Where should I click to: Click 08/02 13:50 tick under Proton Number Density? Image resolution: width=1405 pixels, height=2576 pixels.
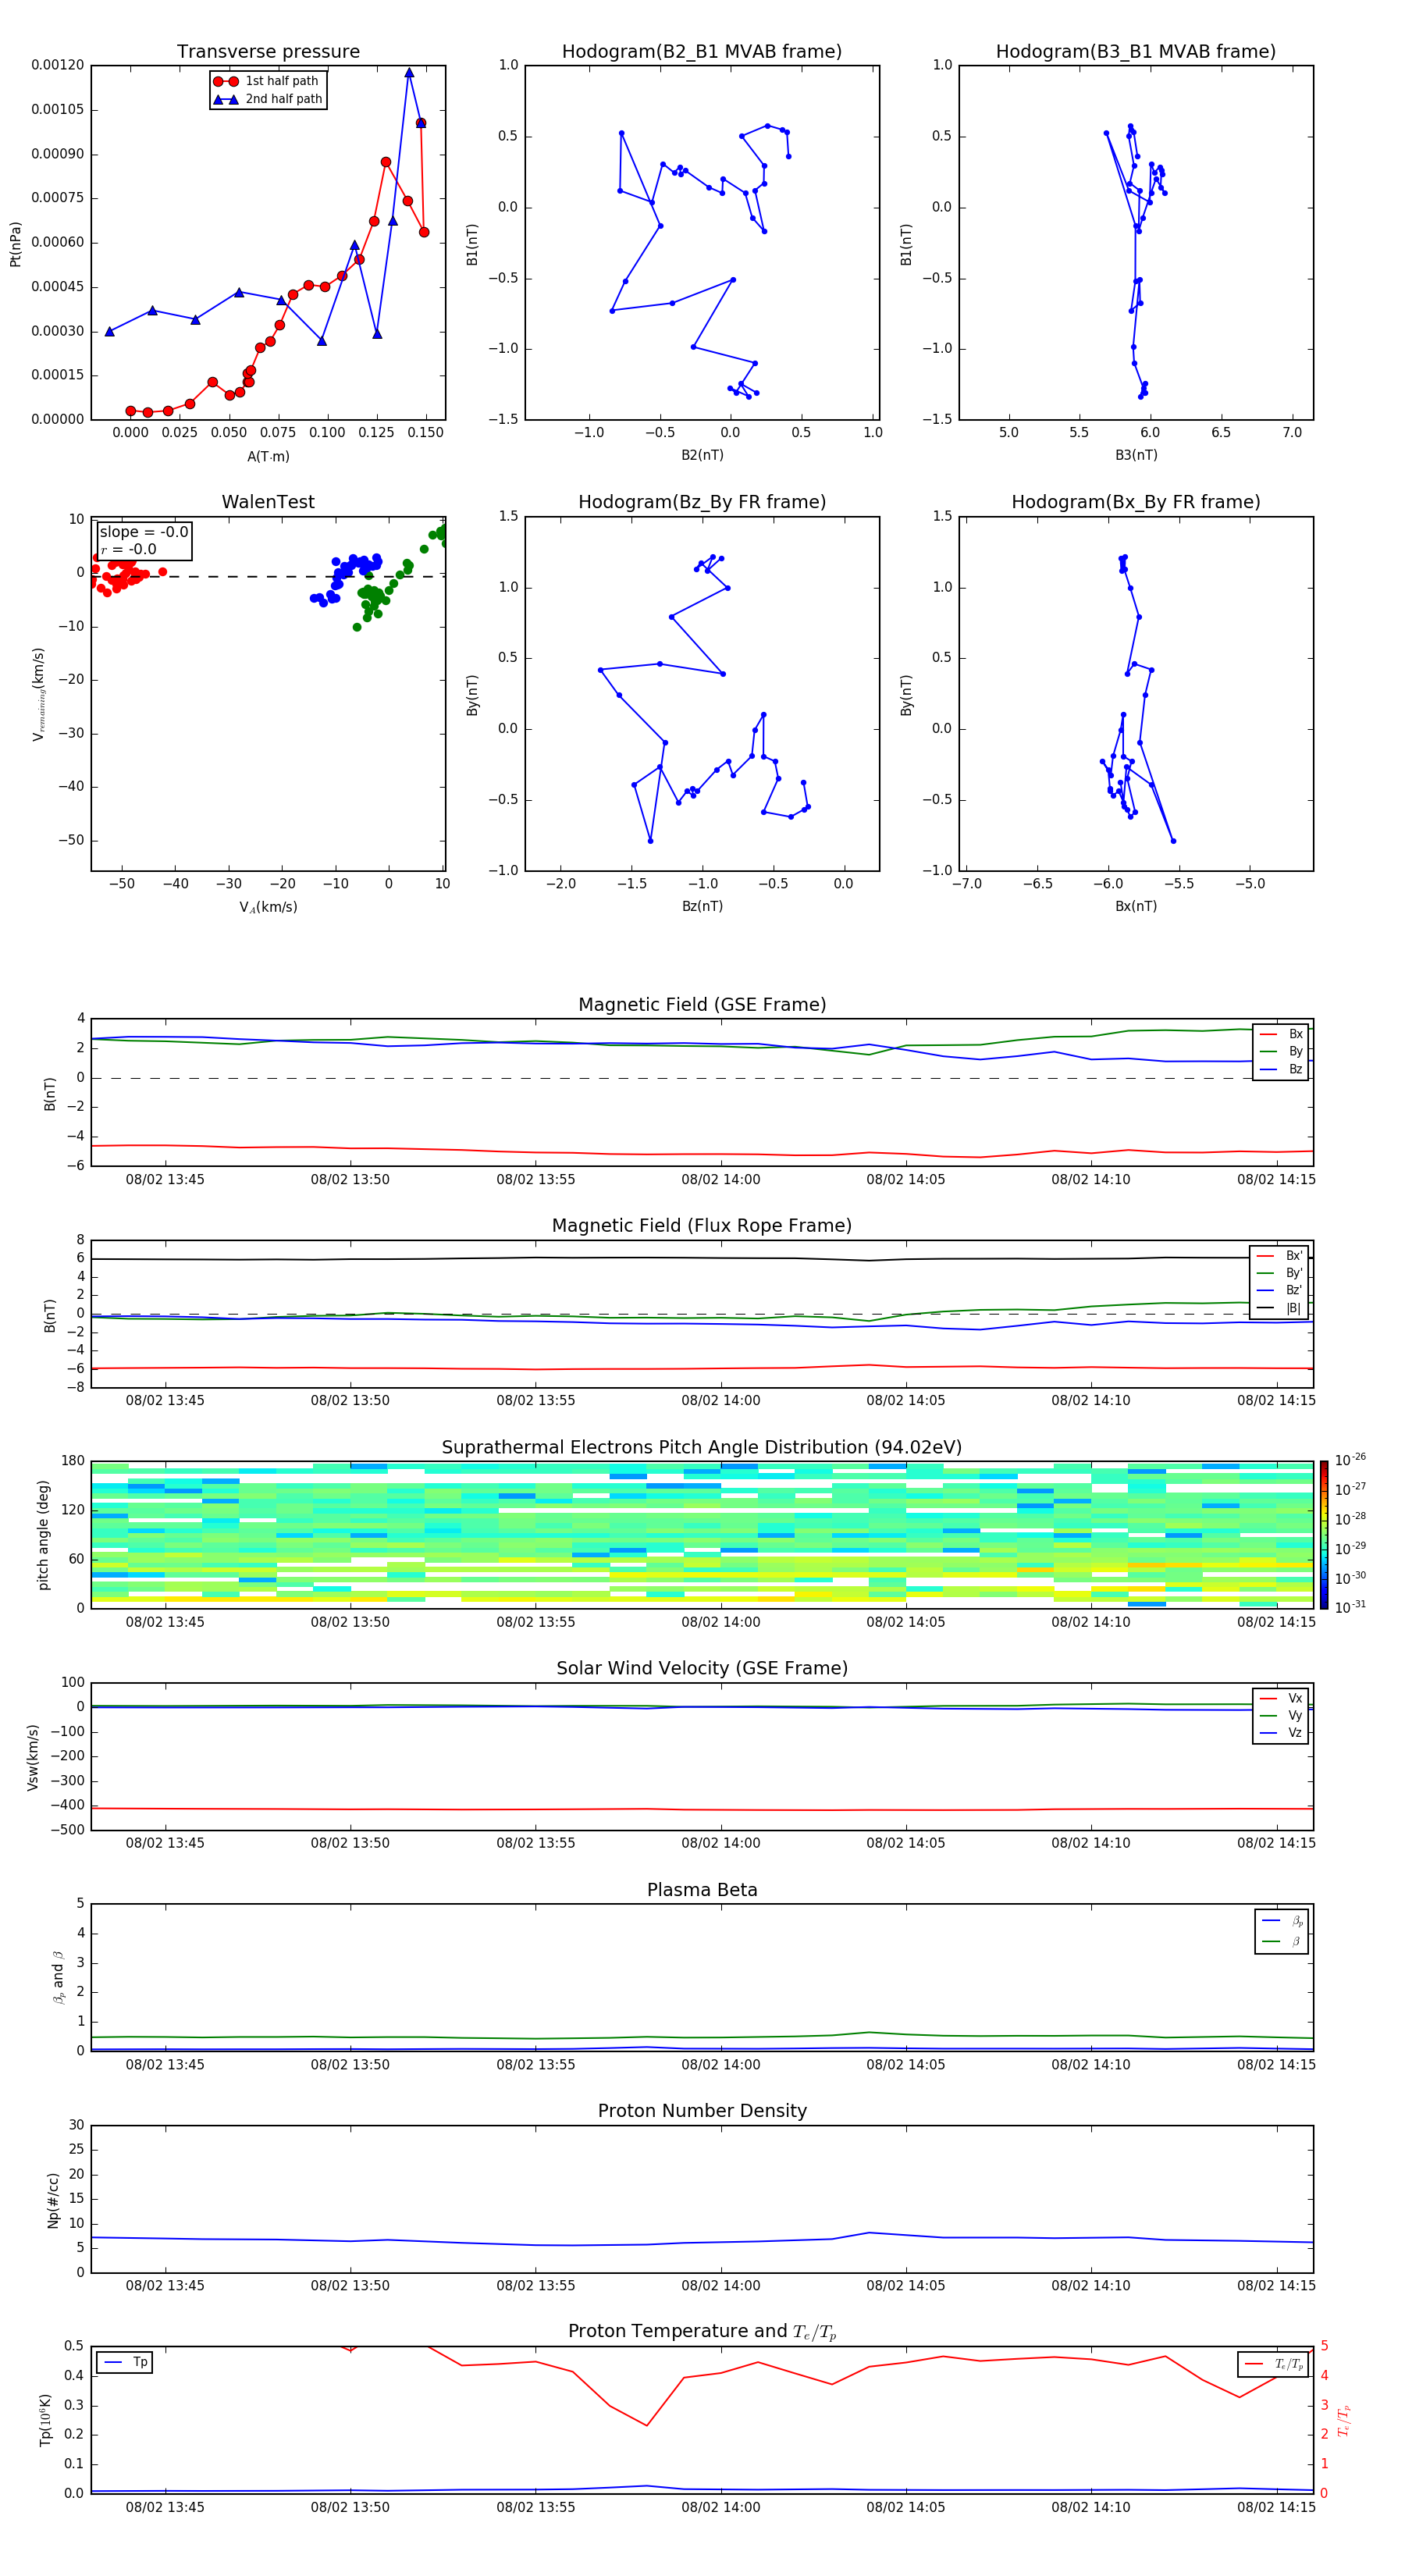pyautogui.click(x=350, y=2285)
